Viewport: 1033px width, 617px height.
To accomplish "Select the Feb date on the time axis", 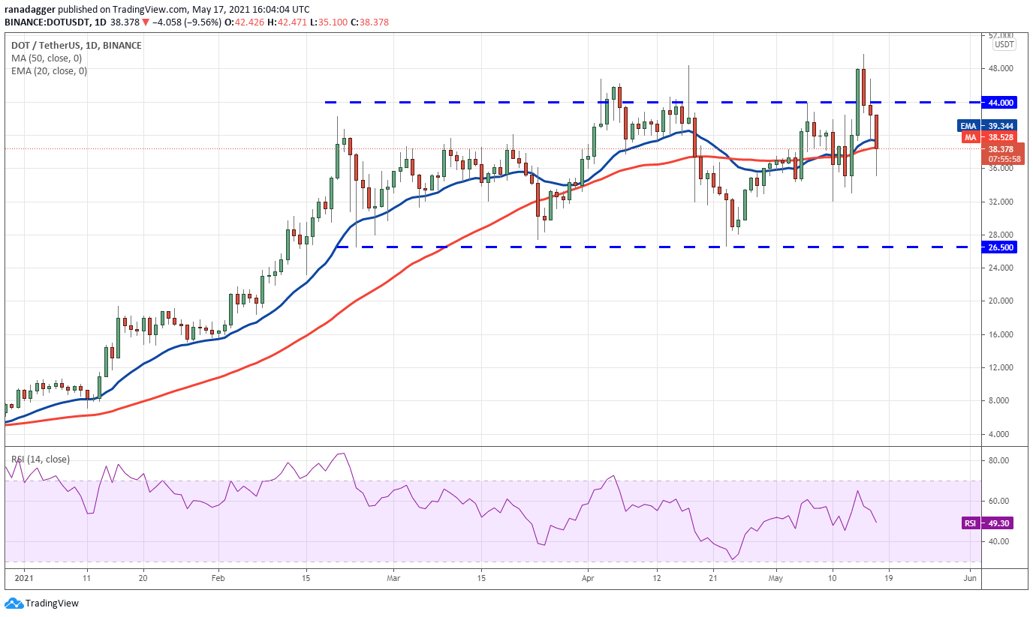I will click(x=218, y=579).
